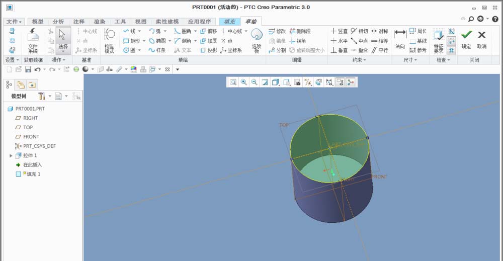Expand the 拉伸 1 tree node
Image resolution: width=503 pixels, height=261 pixels.
click(11, 155)
